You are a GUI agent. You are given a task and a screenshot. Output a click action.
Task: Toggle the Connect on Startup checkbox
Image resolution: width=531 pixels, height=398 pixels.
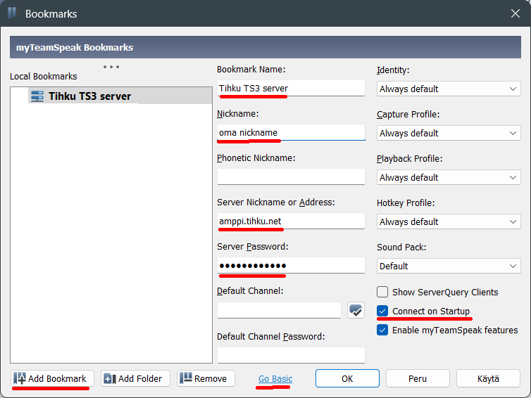[x=382, y=311]
